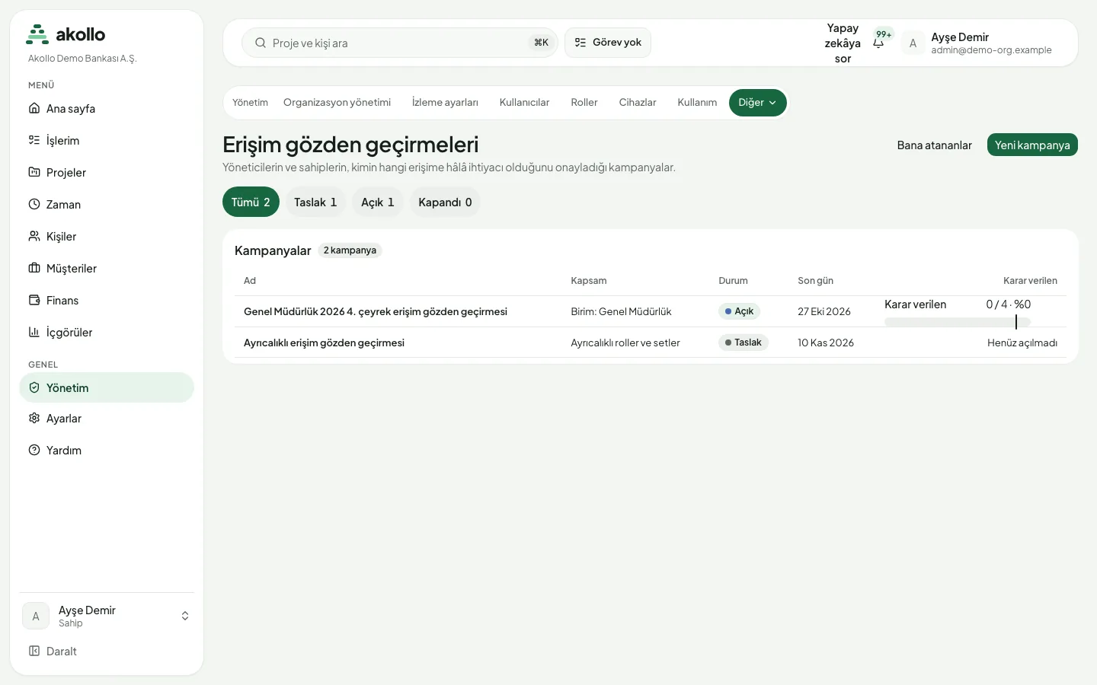Go to the Kullanıcılar tab
Screen dimensions: 1097x685
pos(524,103)
